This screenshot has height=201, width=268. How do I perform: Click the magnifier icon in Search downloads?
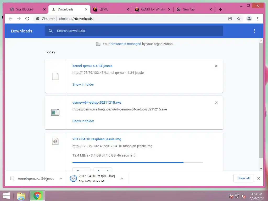point(51,31)
